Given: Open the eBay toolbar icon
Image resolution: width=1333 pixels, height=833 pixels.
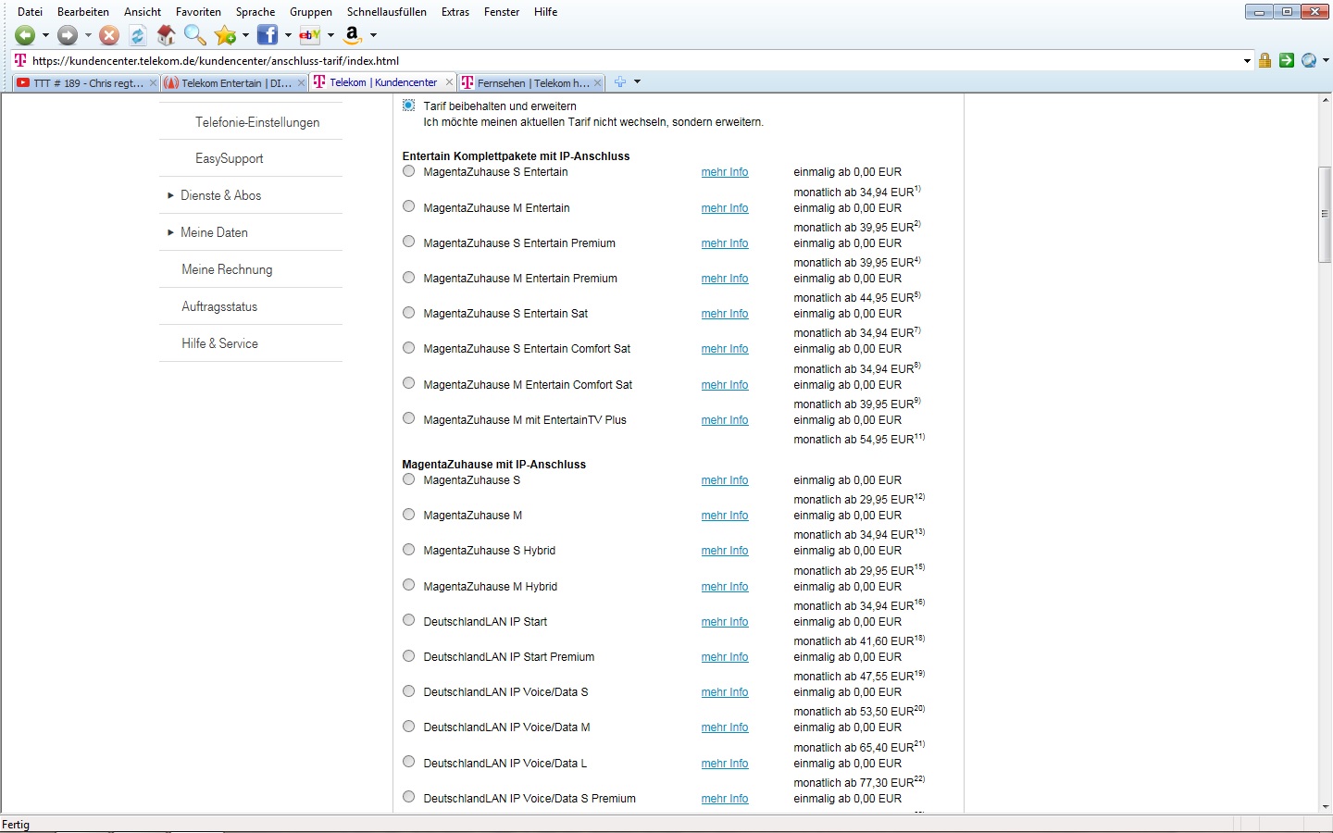Looking at the screenshot, I should pos(310,35).
